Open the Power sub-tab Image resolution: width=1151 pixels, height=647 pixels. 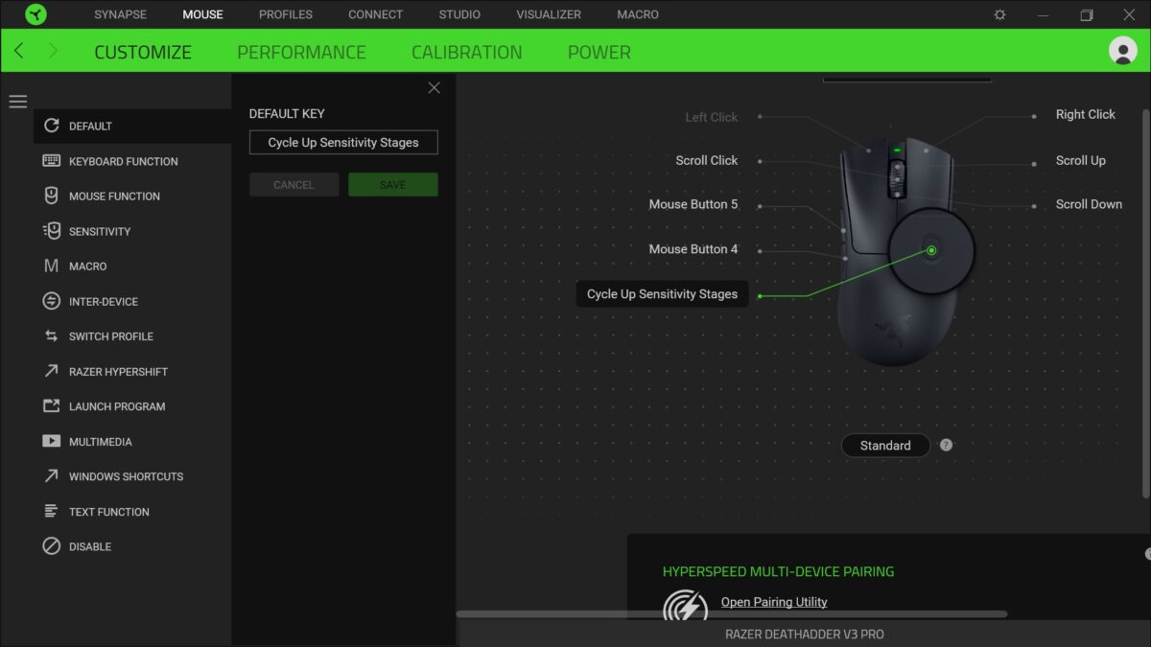599,52
